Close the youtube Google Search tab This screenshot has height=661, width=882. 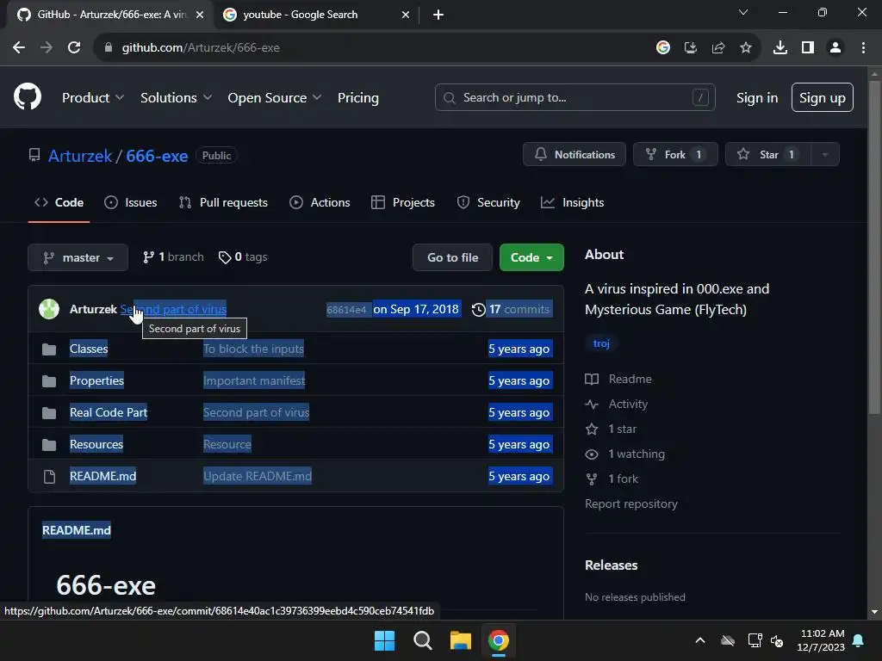pos(406,15)
